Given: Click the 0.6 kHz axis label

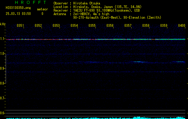Looking at the screenshot, I should (2, 113).
